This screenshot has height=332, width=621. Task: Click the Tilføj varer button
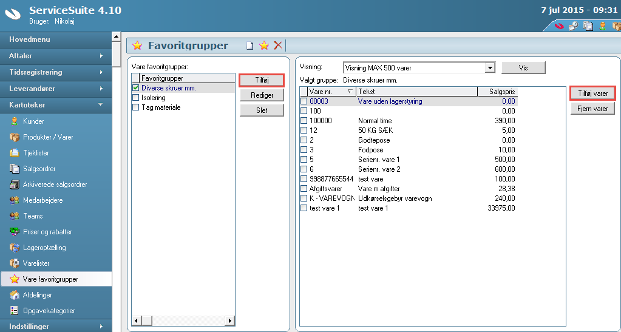[x=592, y=93]
